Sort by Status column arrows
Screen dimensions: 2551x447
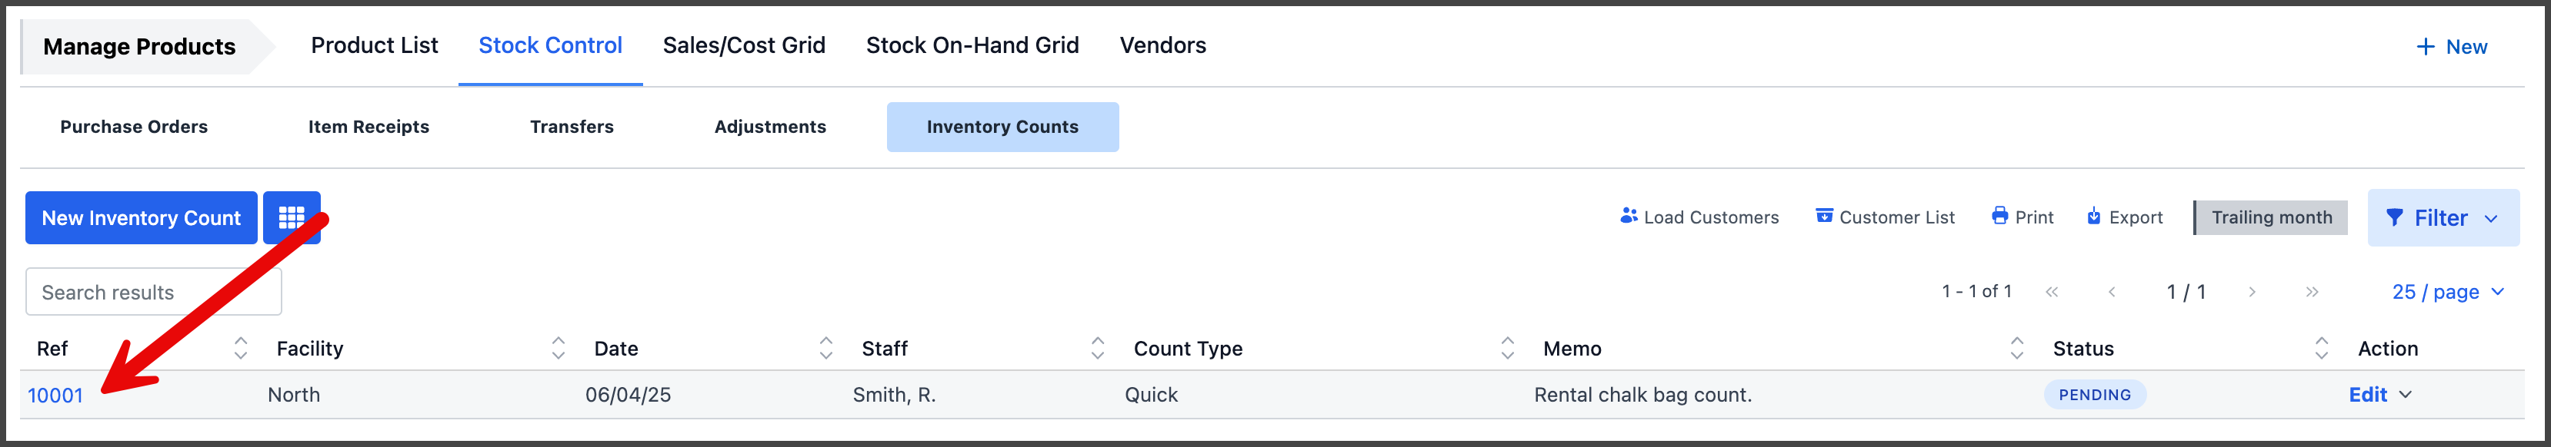[x=2321, y=348]
